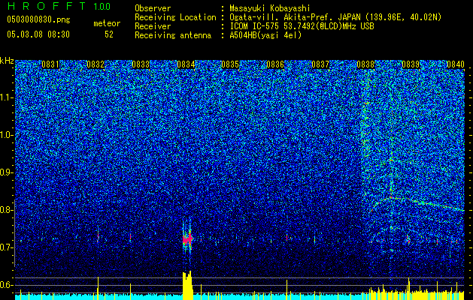Screen dimensions: 473x300
Task: Click the bright pink meteor echo near 0834
Action: click(x=187, y=239)
